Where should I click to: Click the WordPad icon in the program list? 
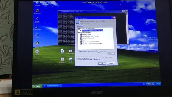click(81, 44)
